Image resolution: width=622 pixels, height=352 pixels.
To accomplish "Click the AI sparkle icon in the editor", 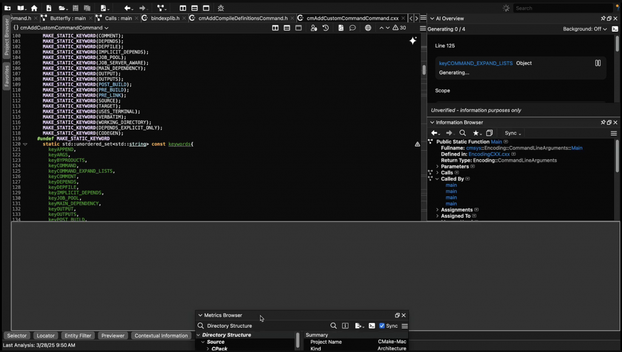I will pos(413,41).
